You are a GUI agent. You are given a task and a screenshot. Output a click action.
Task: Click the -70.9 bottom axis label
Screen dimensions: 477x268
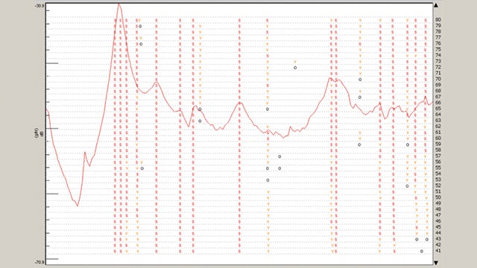pos(40,262)
